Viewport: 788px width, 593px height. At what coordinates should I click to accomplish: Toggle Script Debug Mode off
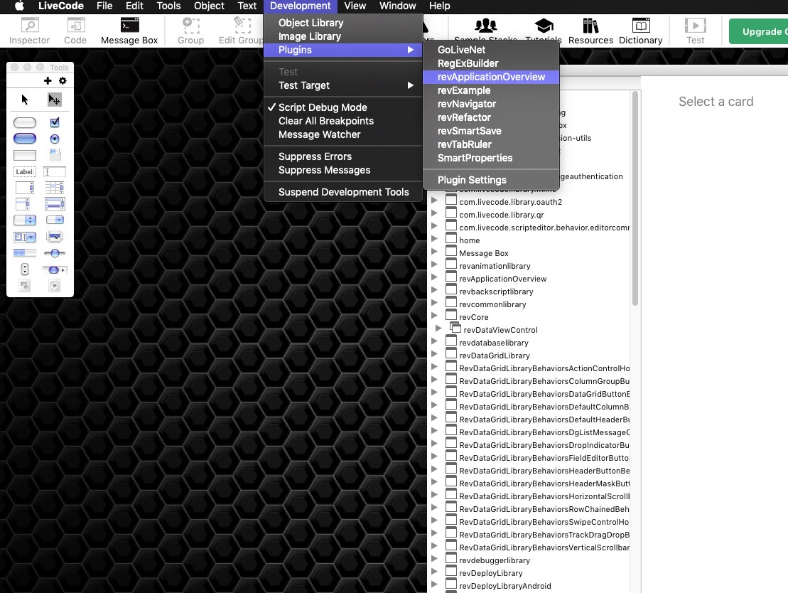coord(323,107)
